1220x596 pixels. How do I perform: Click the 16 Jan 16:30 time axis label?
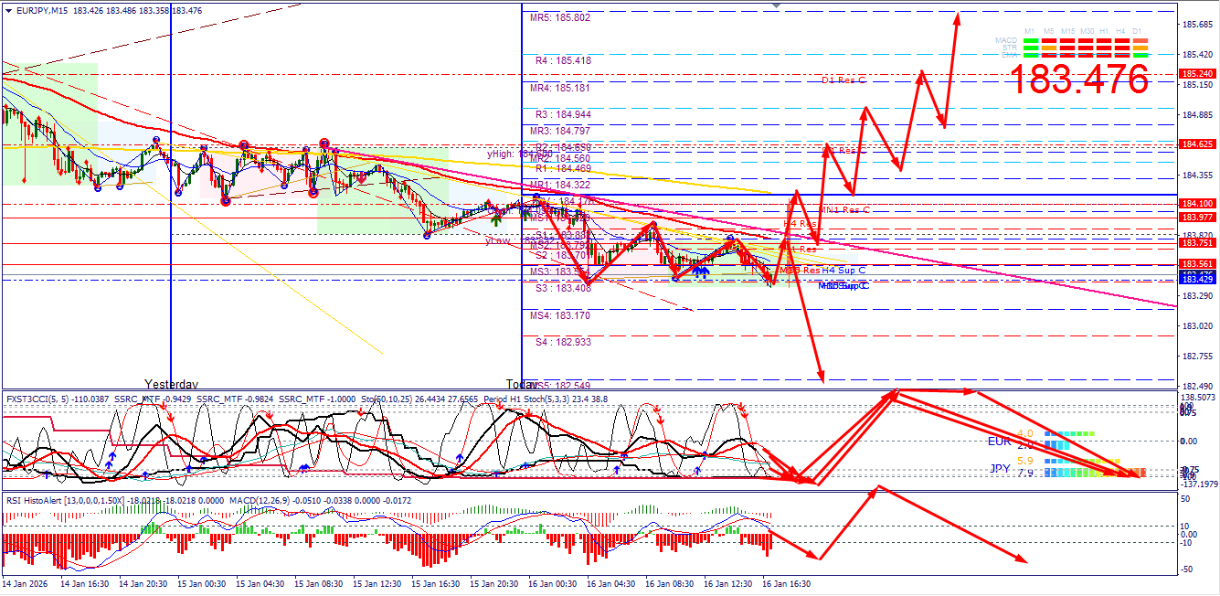click(785, 583)
